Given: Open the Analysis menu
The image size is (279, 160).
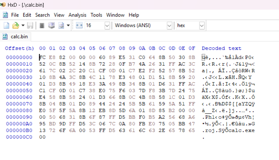Looking at the screenshot, I should tap(77, 15).
